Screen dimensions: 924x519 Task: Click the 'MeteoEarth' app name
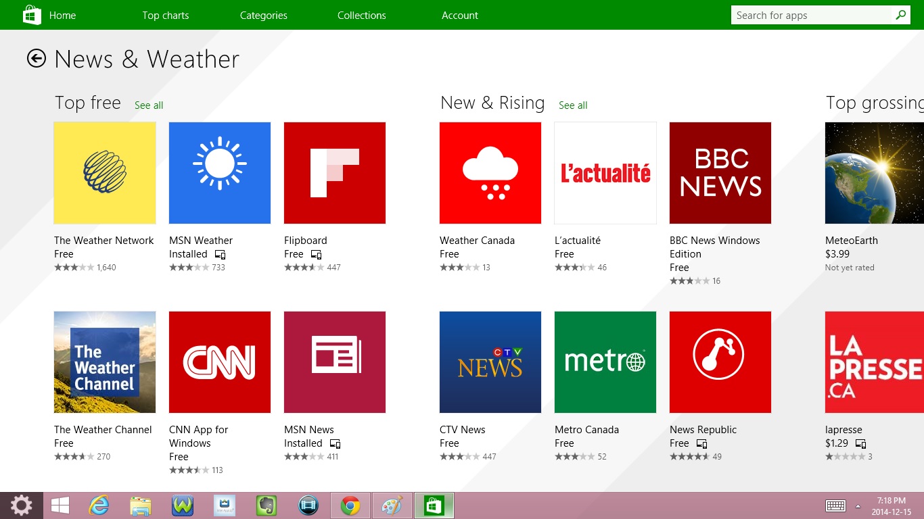tap(852, 240)
